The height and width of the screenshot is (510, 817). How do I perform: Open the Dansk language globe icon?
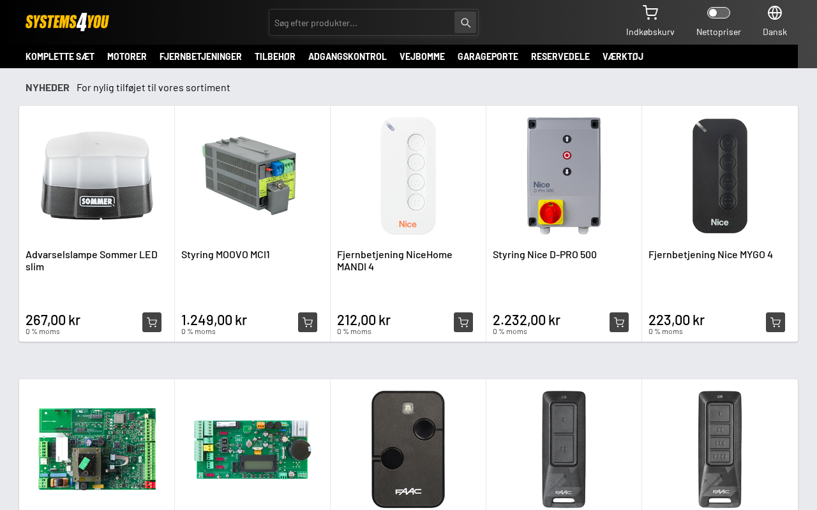[775, 13]
